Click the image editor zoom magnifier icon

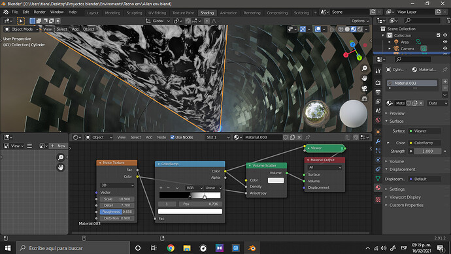(x=61, y=157)
